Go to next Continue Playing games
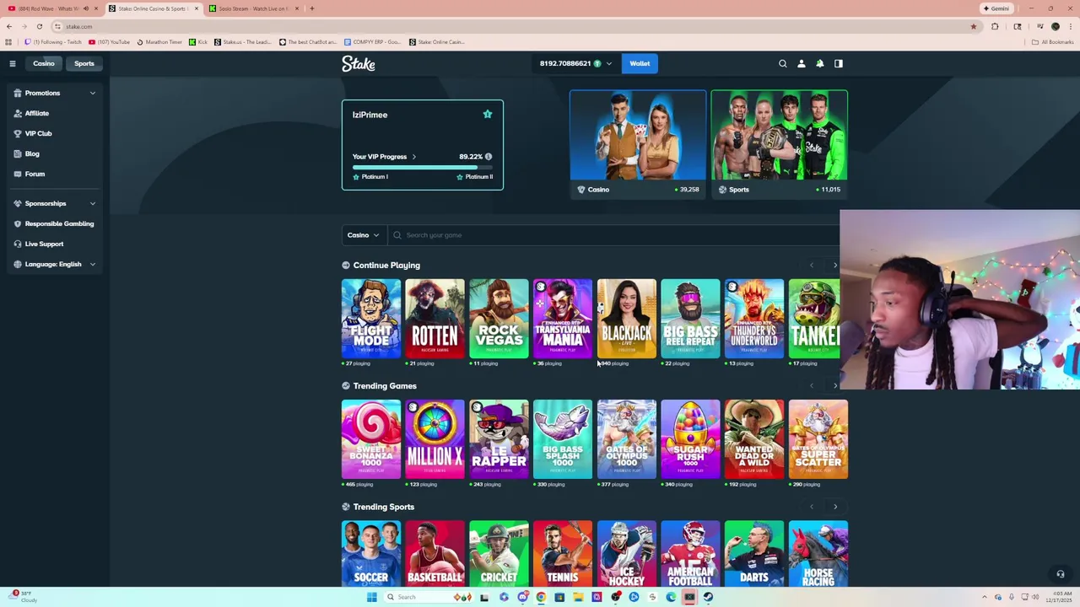 click(x=835, y=266)
